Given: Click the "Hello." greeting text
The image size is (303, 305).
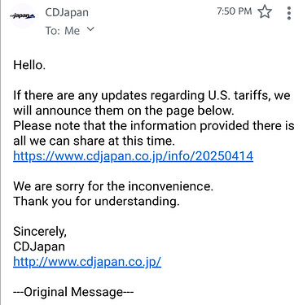Looking at the screenshot, I should [x=29, y=65].
